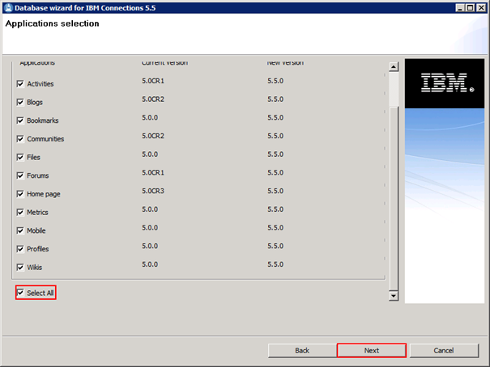
Task: Disable the Metrics application checkbox
Action: pyautogui.click(x=20, y=213)
